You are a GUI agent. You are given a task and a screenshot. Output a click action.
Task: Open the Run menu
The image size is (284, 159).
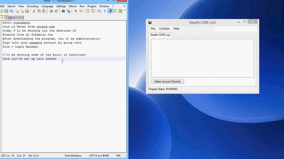(82, 6)
